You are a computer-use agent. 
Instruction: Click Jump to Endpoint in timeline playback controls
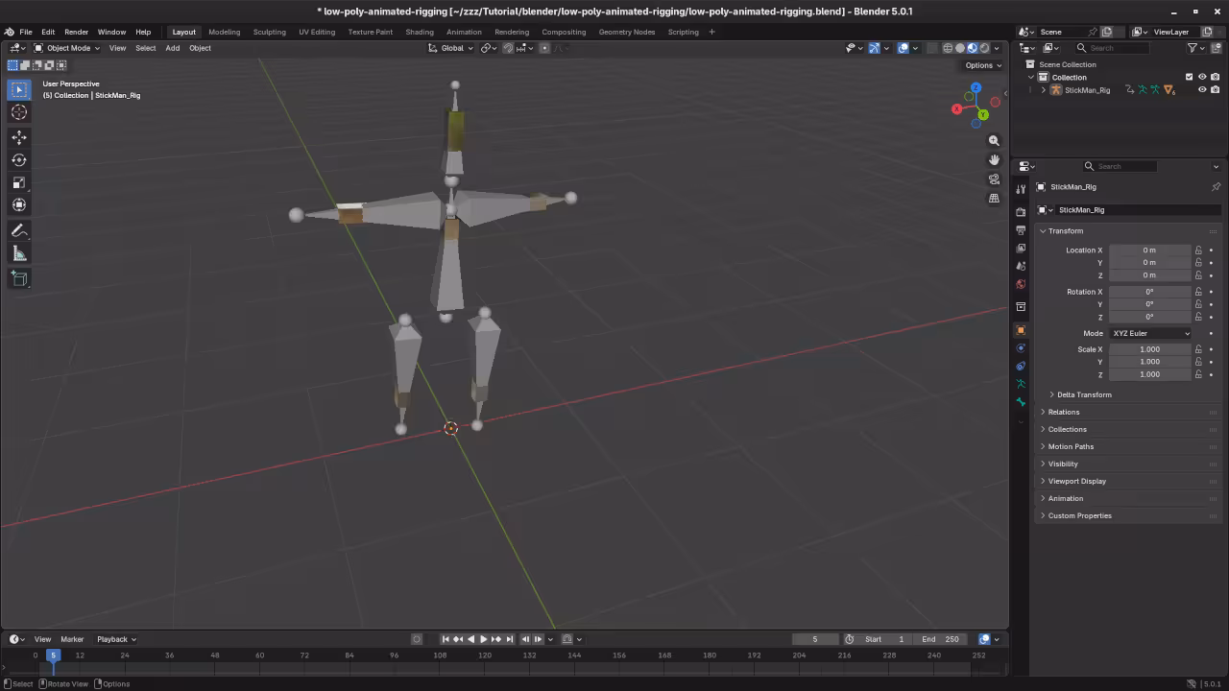coord(508,639)
